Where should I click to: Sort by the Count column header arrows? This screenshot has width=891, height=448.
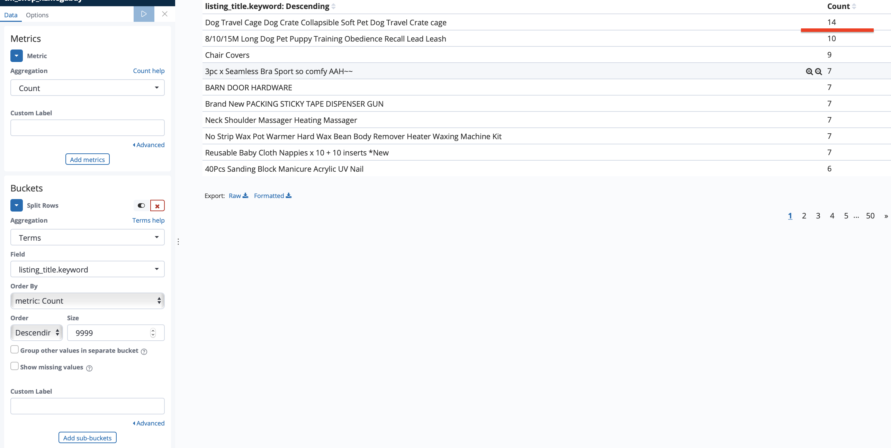pyautogui.click(x=854, y=7)
